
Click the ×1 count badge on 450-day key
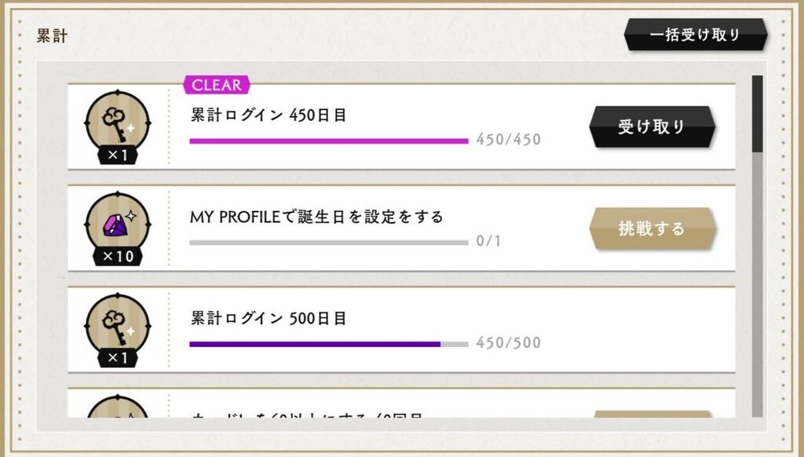pyautogui.click(x=118, y=155)
